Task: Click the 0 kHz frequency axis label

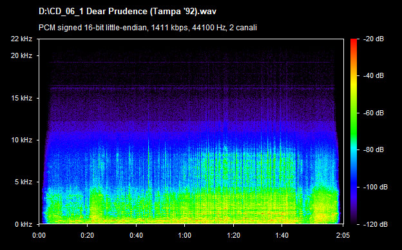Action: pos(23,224)
